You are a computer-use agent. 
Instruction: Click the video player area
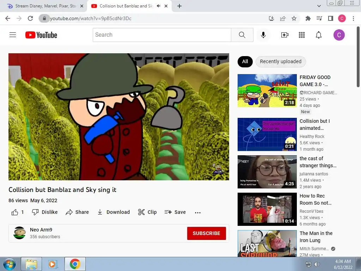[x=119, y=116]
